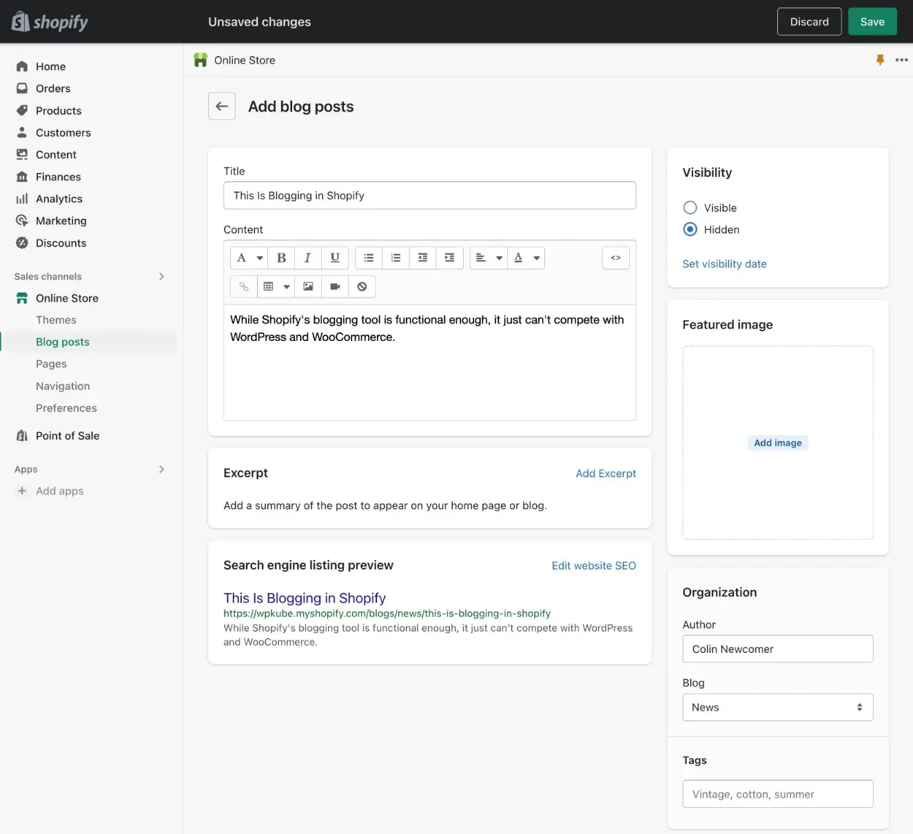Discard unsaved changes
Image resolution: width=913 pixels, height=834 pixels.
[x=809, y=21]
